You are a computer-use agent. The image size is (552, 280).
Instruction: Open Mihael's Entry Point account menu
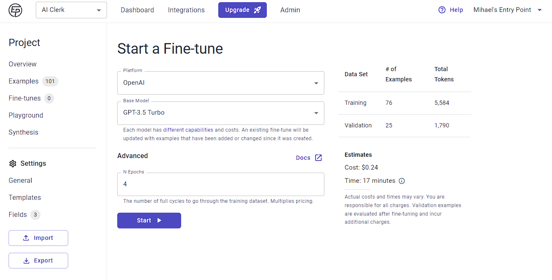(507, 10)
